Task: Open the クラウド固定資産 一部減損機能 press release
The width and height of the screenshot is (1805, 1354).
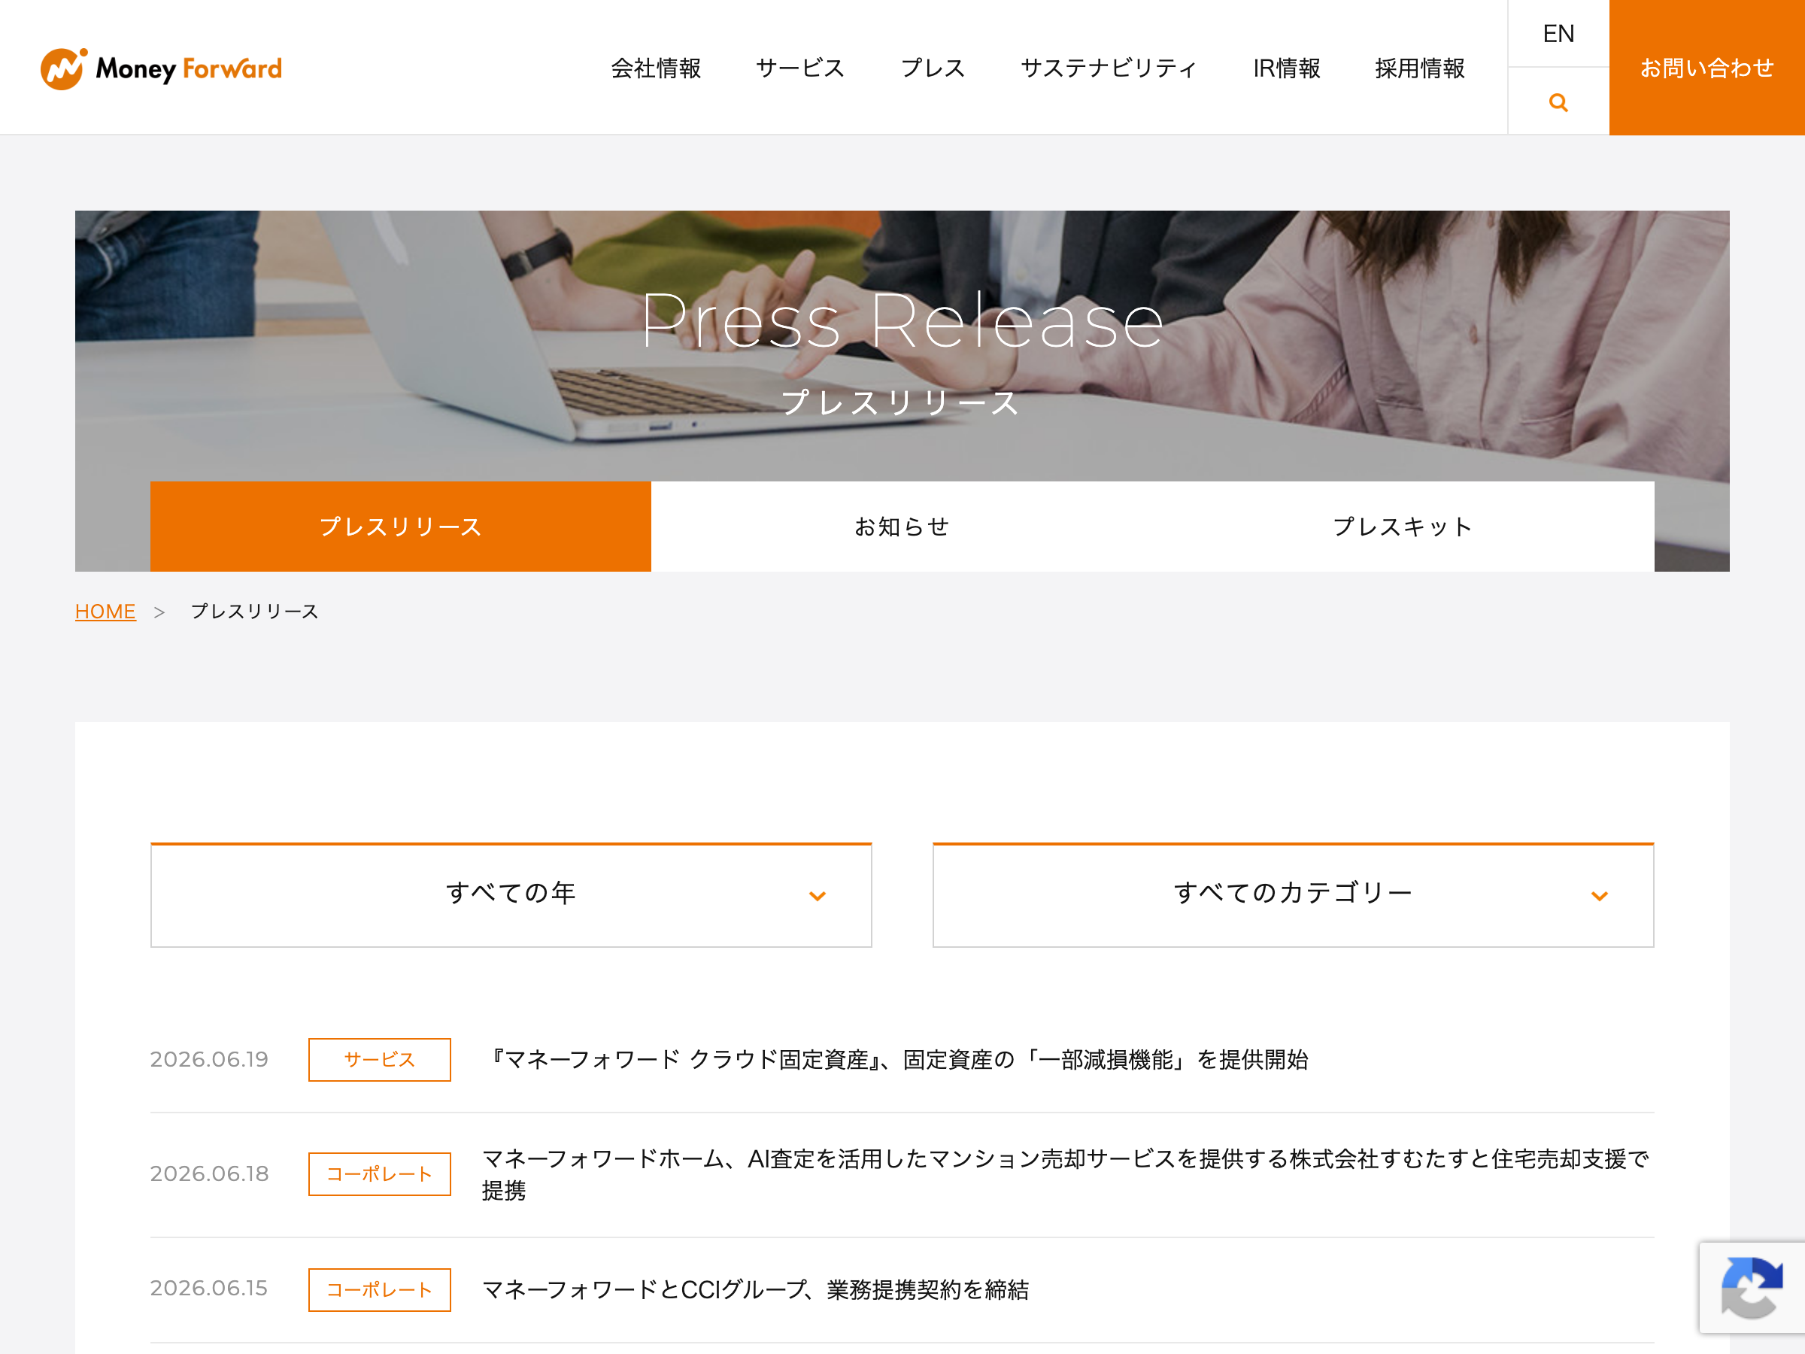Action: point(895,1059)
